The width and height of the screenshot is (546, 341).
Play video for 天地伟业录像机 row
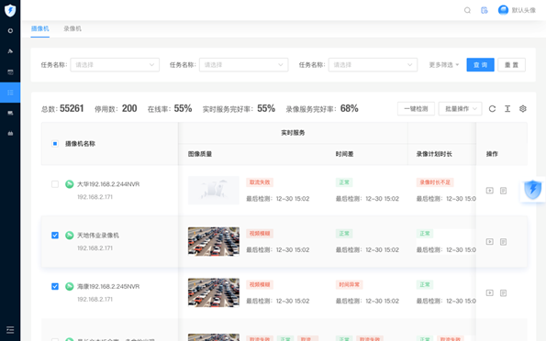coord(490,241)
